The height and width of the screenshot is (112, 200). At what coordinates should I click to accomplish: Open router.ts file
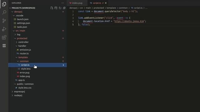pos(24,54)
